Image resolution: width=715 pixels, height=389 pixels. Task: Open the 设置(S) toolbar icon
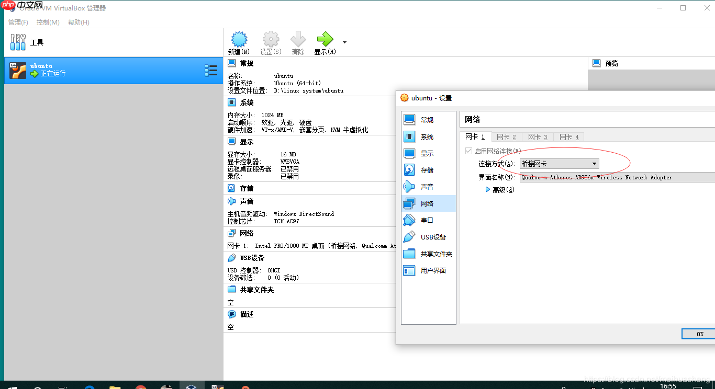(271, 42)
